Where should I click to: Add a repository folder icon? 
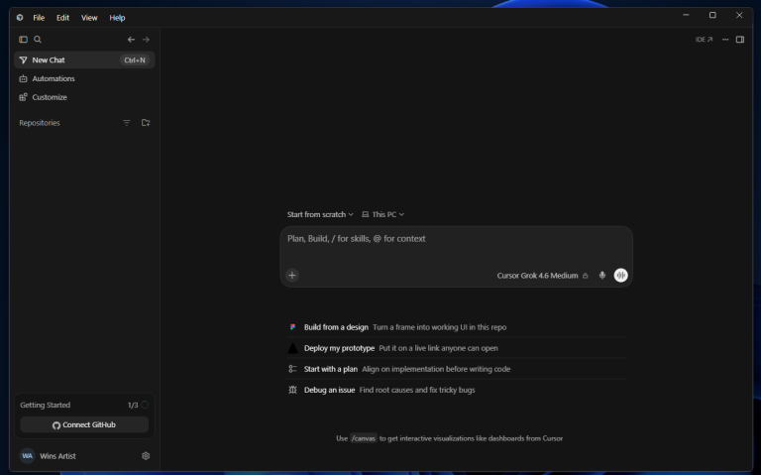pyautogui.click(x=146, y=123)
